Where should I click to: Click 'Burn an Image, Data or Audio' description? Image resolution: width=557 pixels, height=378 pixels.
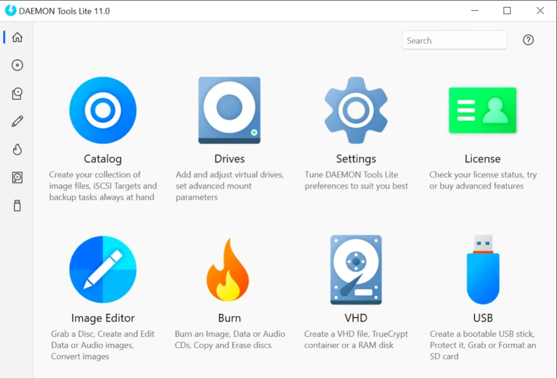point(230,339)
